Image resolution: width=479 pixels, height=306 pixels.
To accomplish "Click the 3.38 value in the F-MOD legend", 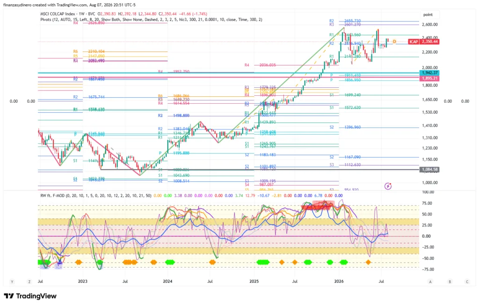I will (x=178, y=196).
